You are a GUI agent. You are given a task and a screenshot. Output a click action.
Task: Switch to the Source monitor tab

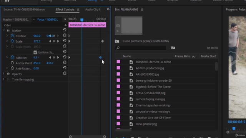click(x=24, y=10)
